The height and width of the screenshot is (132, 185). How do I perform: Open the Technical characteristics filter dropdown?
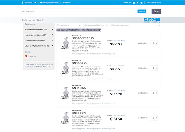(x=135, y=25)
